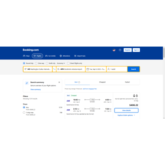Click the SAS logo on outbound flight
Image resolution: width=165 pixels, height=165 pixels.
coord(68,101)
